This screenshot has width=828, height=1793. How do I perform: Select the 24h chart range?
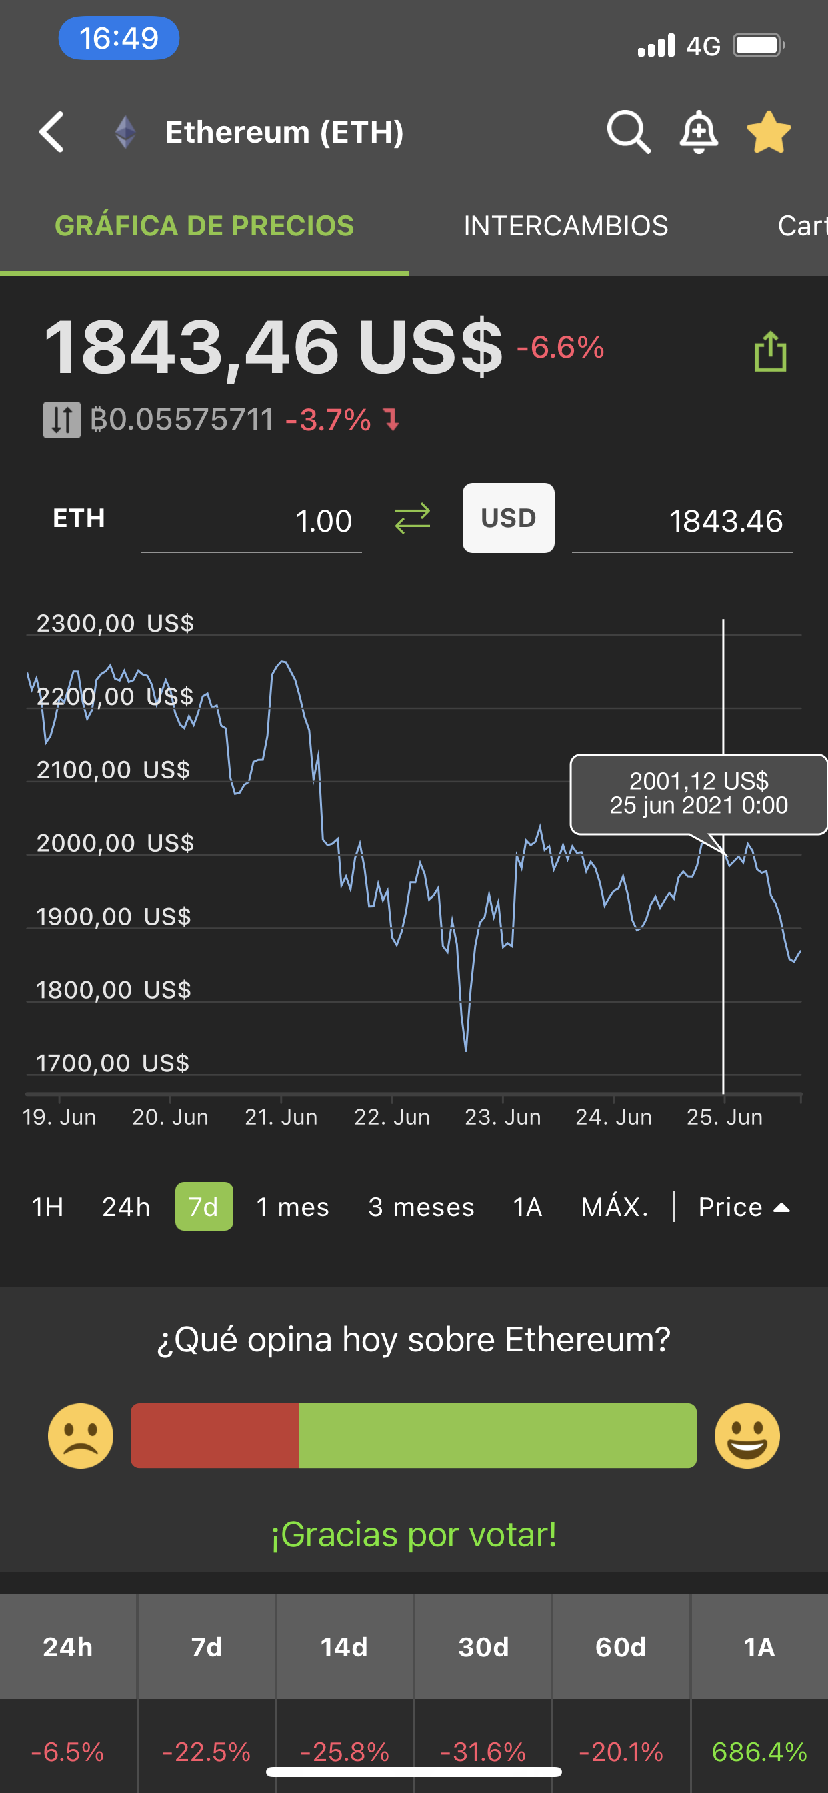click(x=126, y=1207)
